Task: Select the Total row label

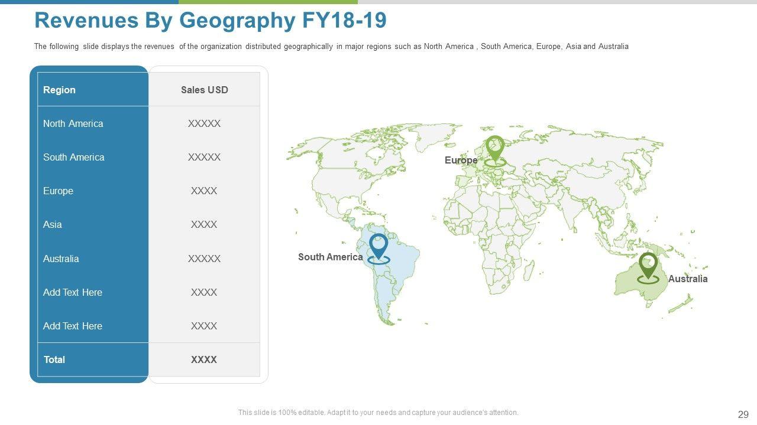Action: coord(54,359)
